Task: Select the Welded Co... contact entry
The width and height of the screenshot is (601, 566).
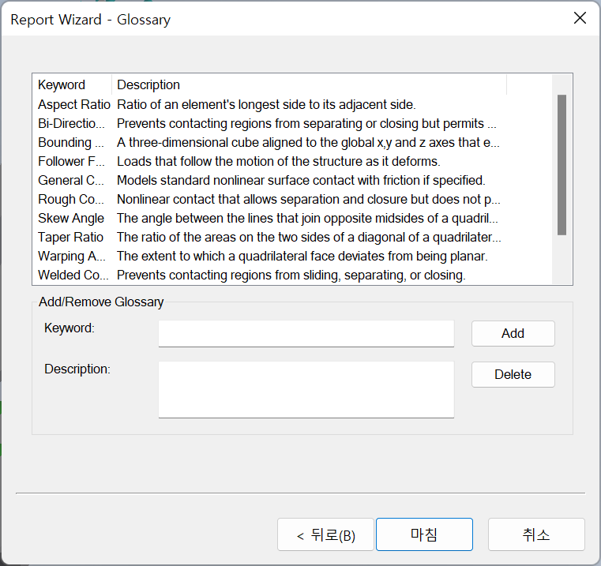Action: tap(71, 275)
